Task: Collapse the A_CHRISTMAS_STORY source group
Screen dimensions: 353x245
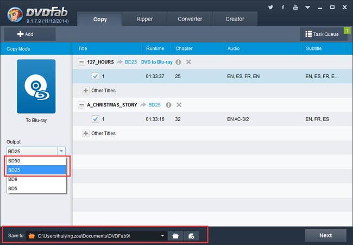Action: [81, 105]
